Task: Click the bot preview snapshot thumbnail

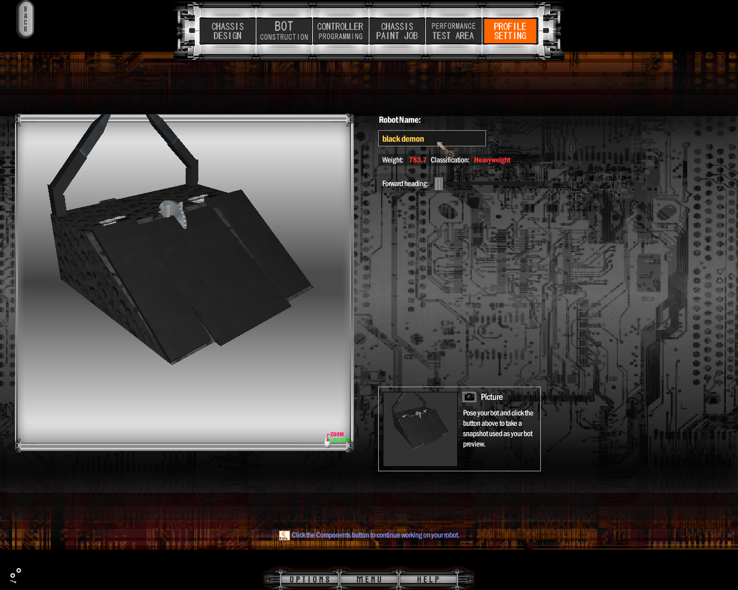Action: 420,429
